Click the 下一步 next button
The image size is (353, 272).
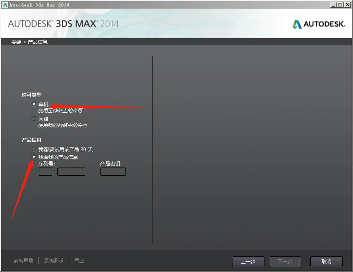(x=285, y=262)
